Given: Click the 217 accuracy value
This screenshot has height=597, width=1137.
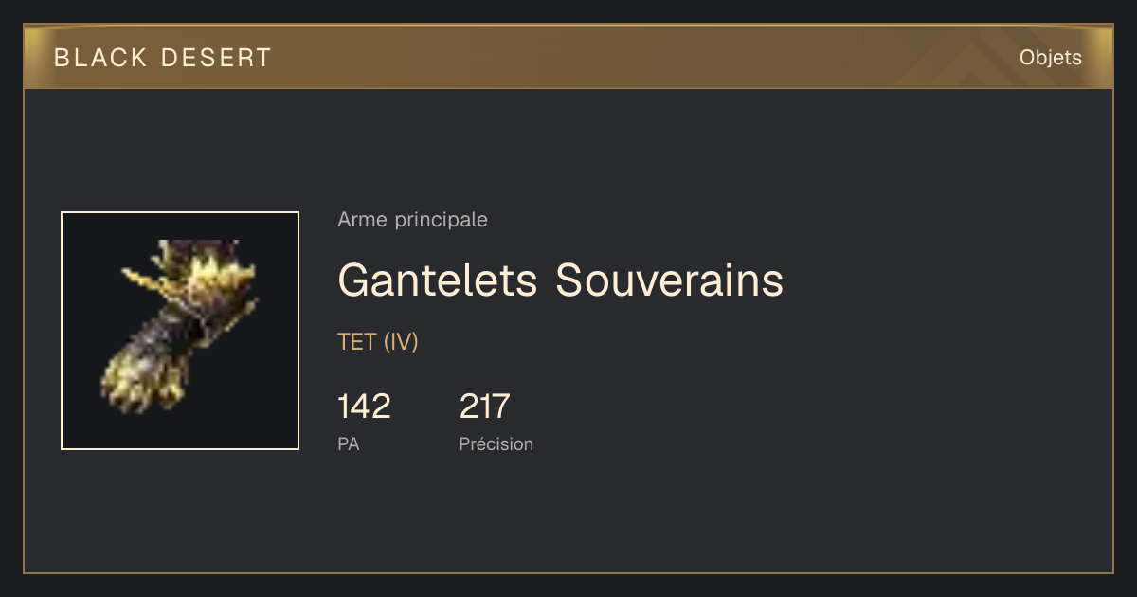Looking at the screenshot, I should (x=484, y=407).
